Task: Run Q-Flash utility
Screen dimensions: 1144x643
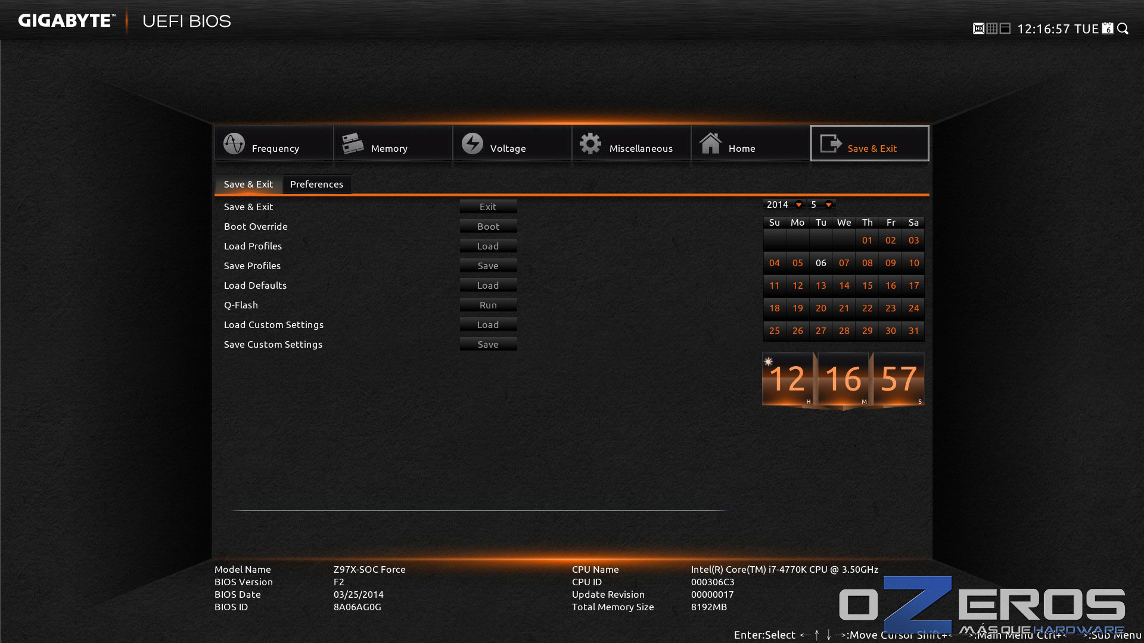Action: [488, 305]
